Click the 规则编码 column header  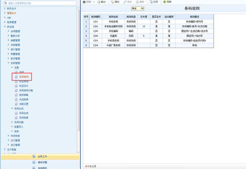pyautogui.click(x=96, y=16)
